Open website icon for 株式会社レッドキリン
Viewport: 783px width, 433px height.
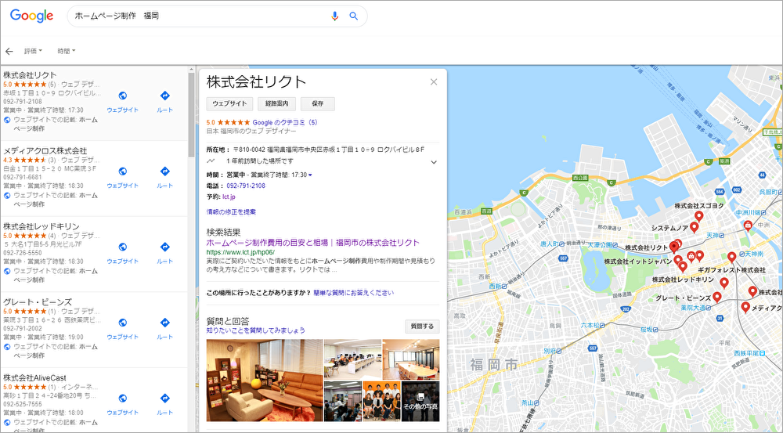click(x=122, y=247)
